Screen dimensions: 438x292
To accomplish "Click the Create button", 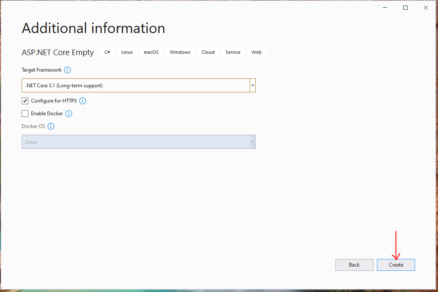I will click(x=396, y=265).
